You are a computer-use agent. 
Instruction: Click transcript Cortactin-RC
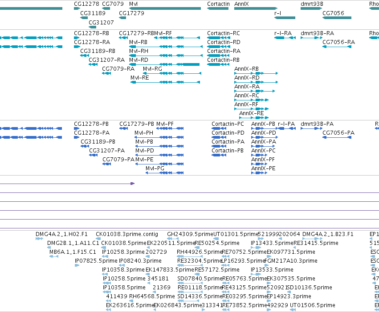(218, 38)
